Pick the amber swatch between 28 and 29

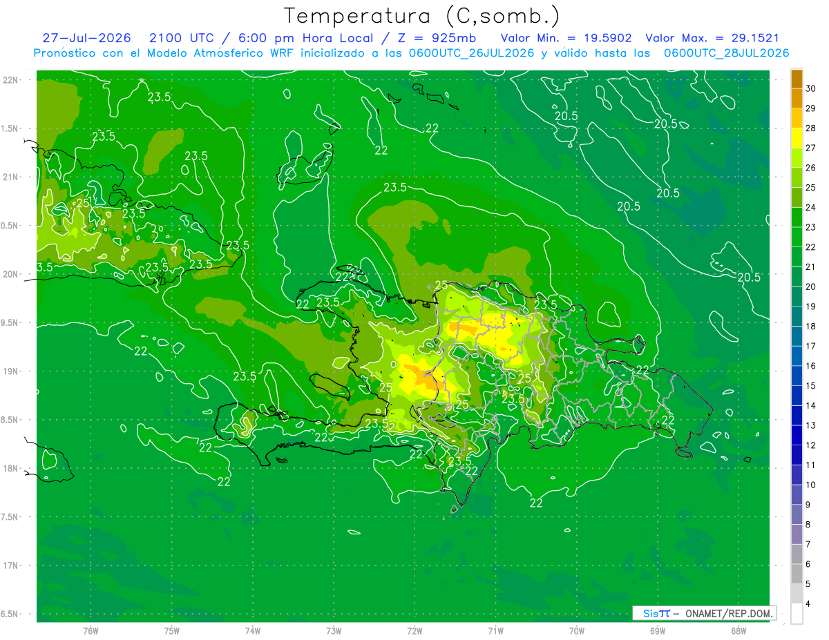point(797,118)
